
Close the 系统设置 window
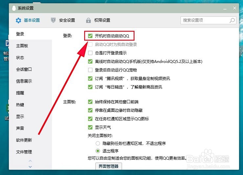[235, 8]
